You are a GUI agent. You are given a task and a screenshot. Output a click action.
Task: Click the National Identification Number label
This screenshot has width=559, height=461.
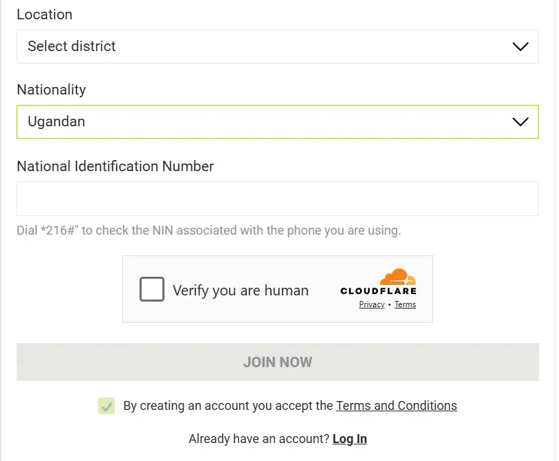[115, 166]
